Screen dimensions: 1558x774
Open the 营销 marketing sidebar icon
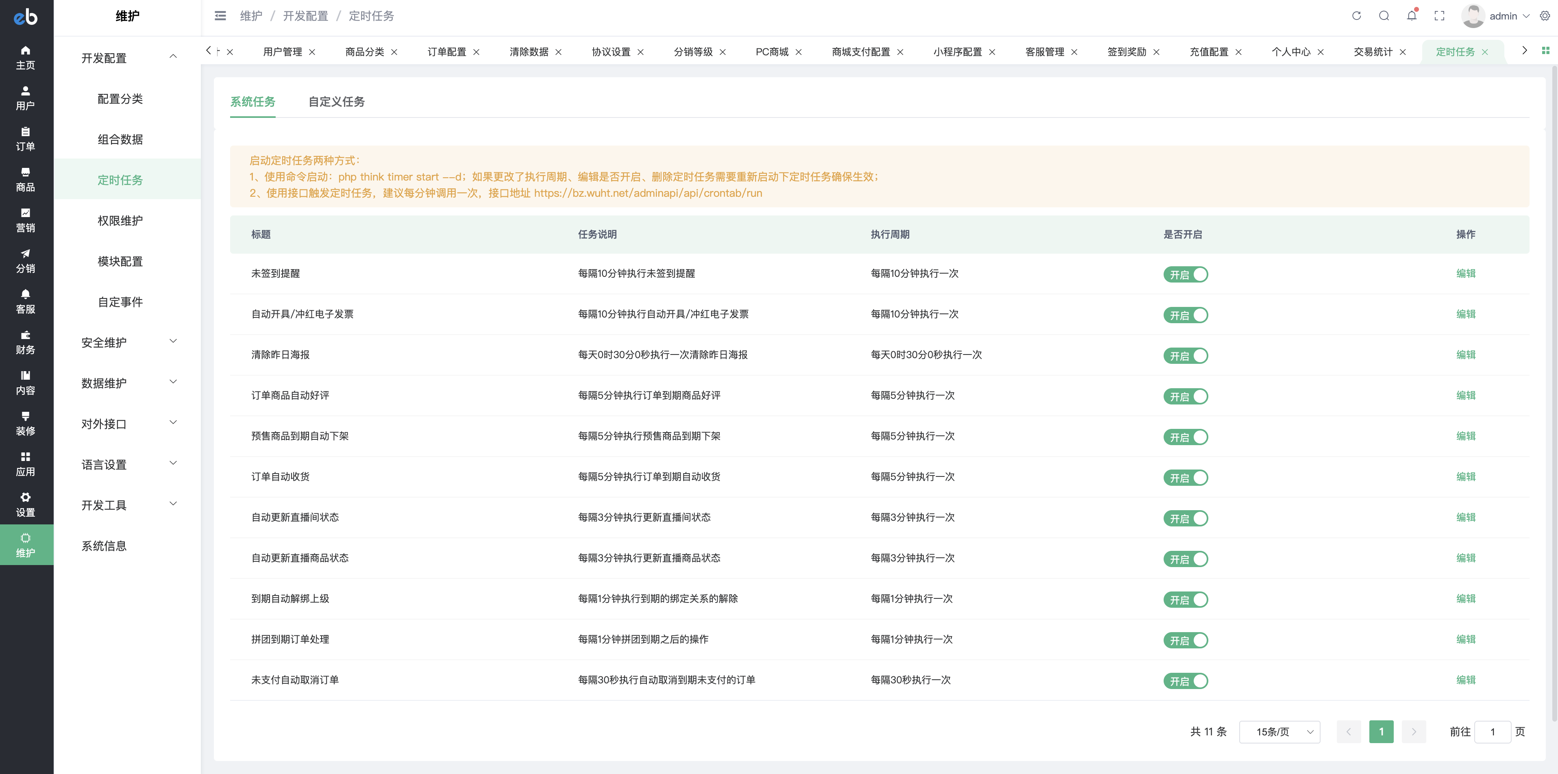click(x=25, y=220)
